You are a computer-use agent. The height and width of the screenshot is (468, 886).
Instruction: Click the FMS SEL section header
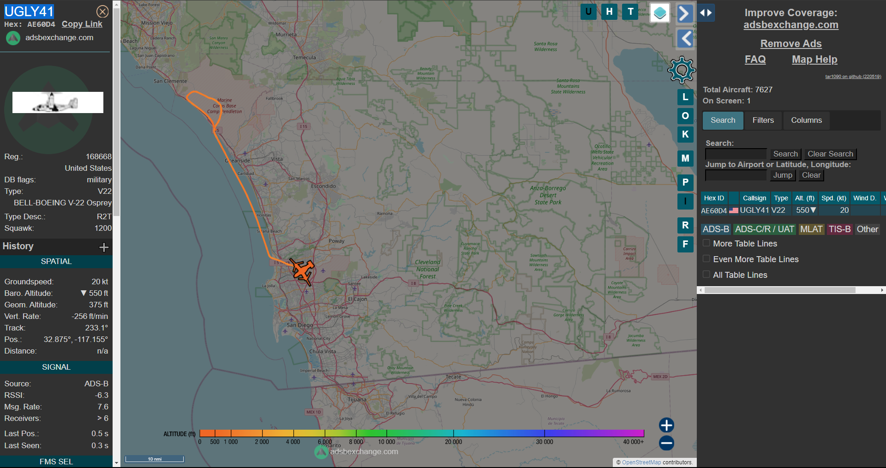(x=56, y=462)
